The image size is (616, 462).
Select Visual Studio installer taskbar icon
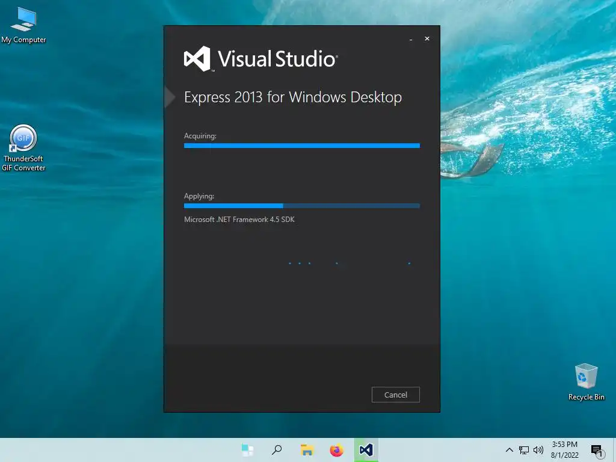[366, 450]
